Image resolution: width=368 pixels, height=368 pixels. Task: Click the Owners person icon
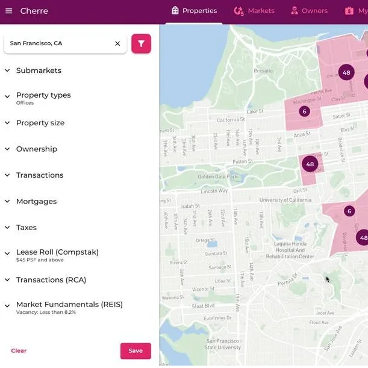click(295, 11)
